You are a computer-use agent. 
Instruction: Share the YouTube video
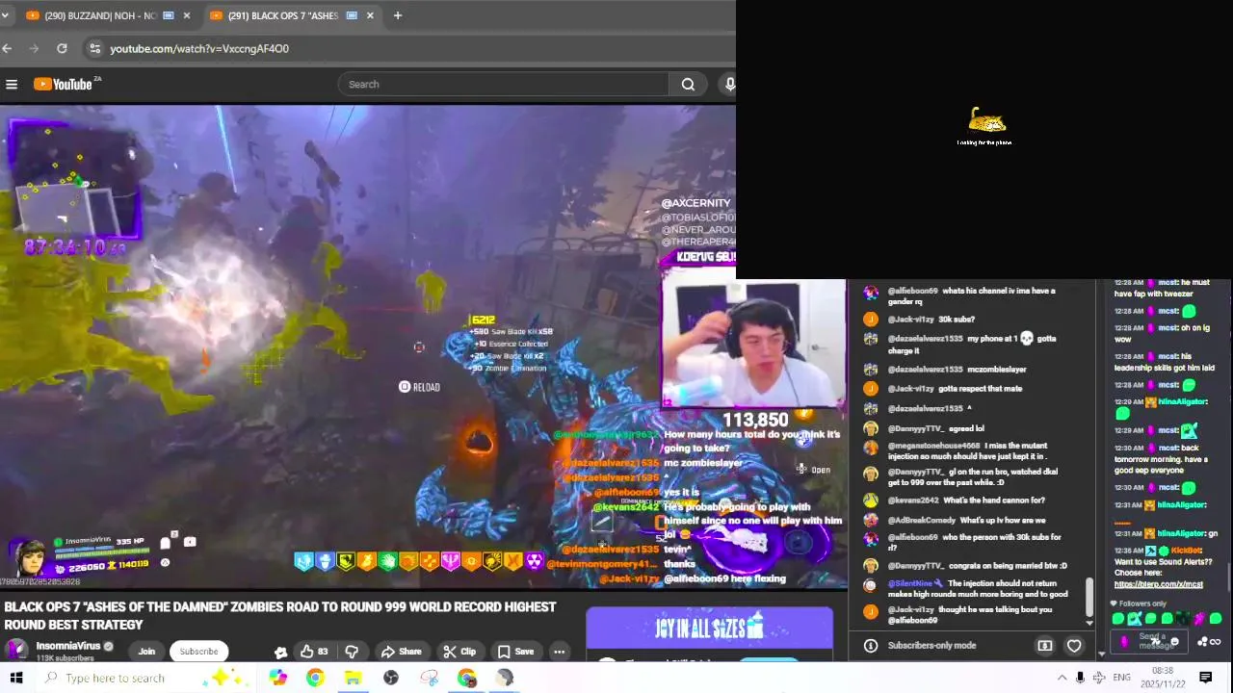[x=401, y=652]
